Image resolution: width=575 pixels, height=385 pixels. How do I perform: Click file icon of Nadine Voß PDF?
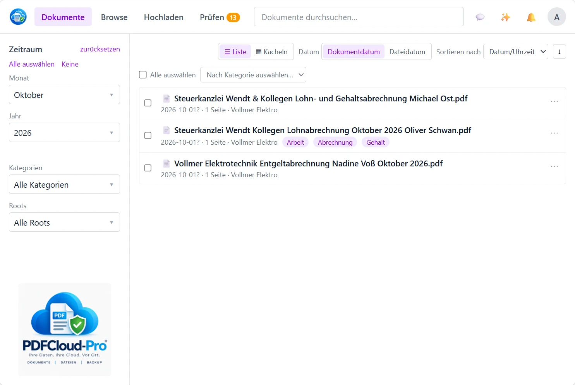(x=166, y=163)
